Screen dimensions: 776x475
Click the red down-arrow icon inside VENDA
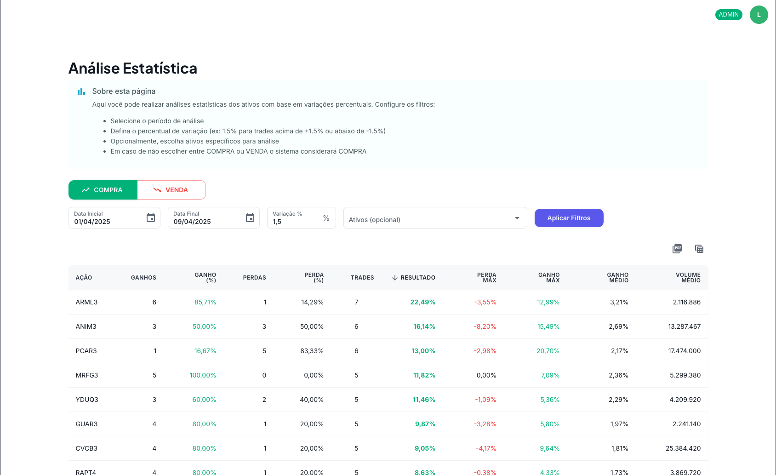point(156,189)
